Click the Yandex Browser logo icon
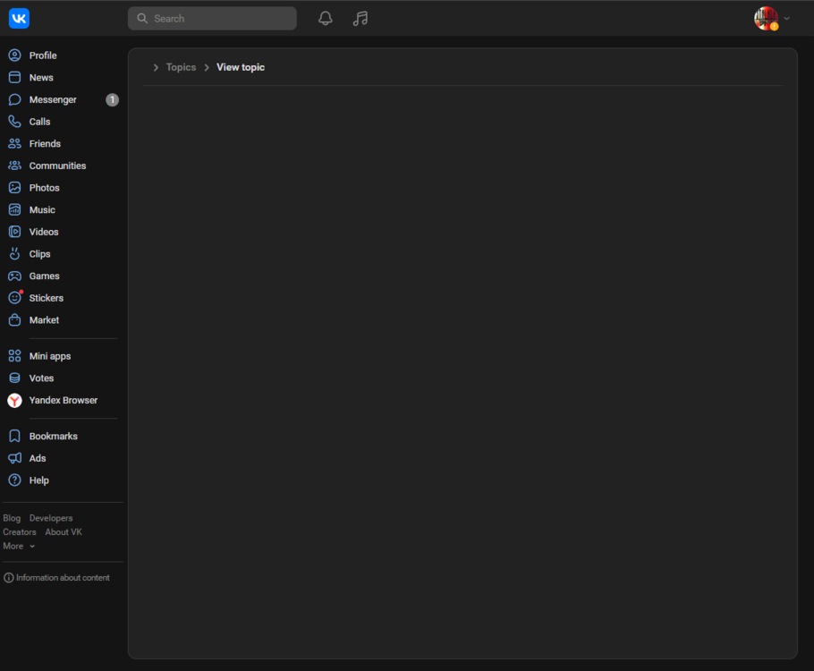Viewport: 814px width, 671px height. [14, 401]
